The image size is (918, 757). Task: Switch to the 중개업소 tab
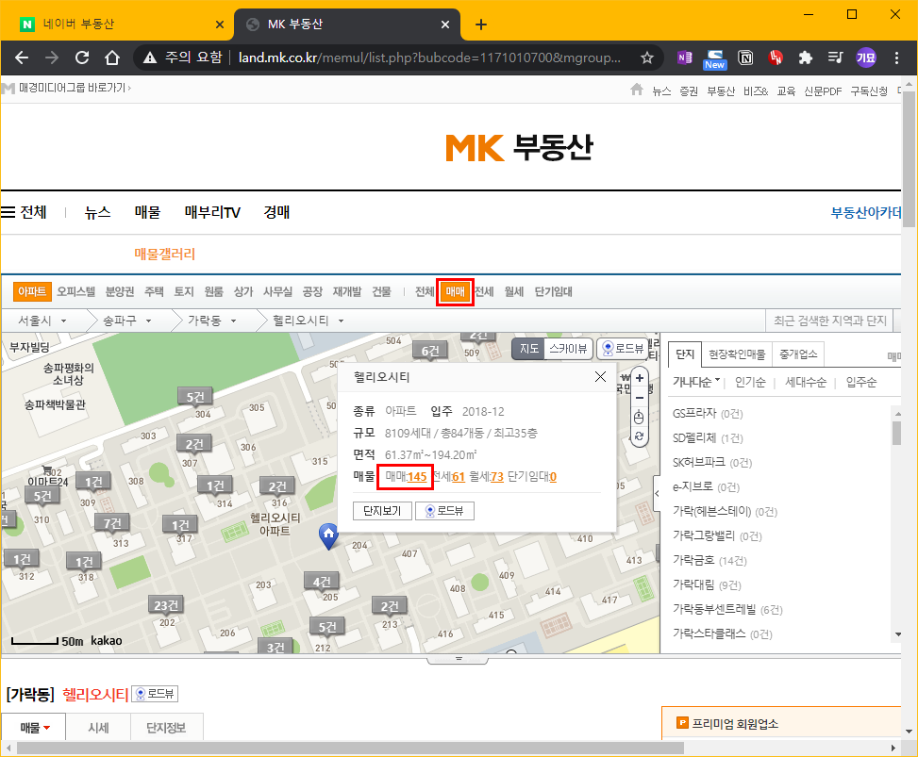click(x=798, y=354)
